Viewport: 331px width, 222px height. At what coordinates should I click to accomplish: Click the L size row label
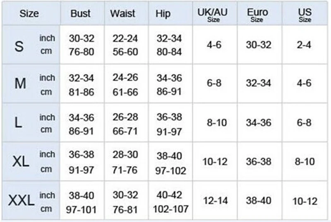click(x=18, y=122)
